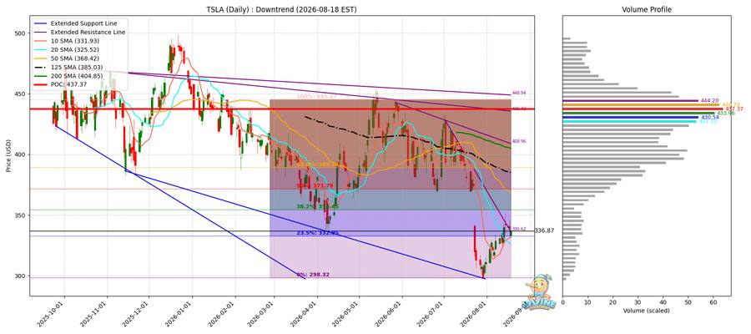This screenshot has height=334, width=751.
Task: Click the cyan '427.13' volume label
Action: tap(708, 121)
